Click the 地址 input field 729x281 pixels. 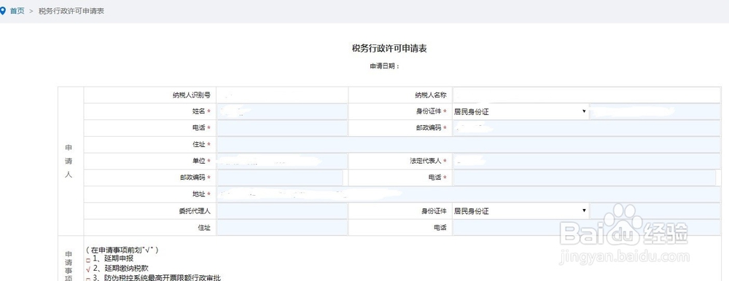click(469, 194)
